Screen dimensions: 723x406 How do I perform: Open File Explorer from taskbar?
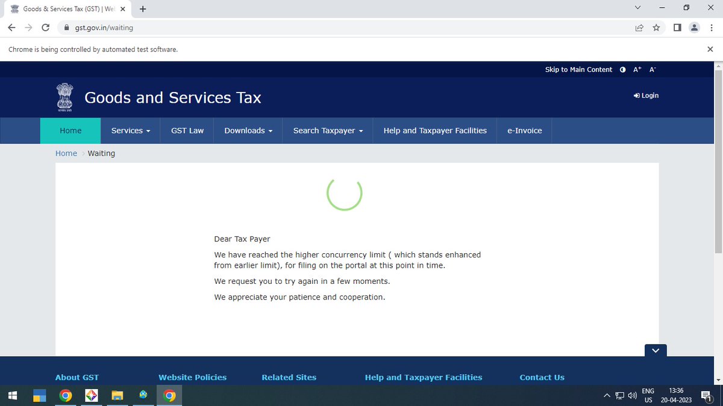click(117, 395)
